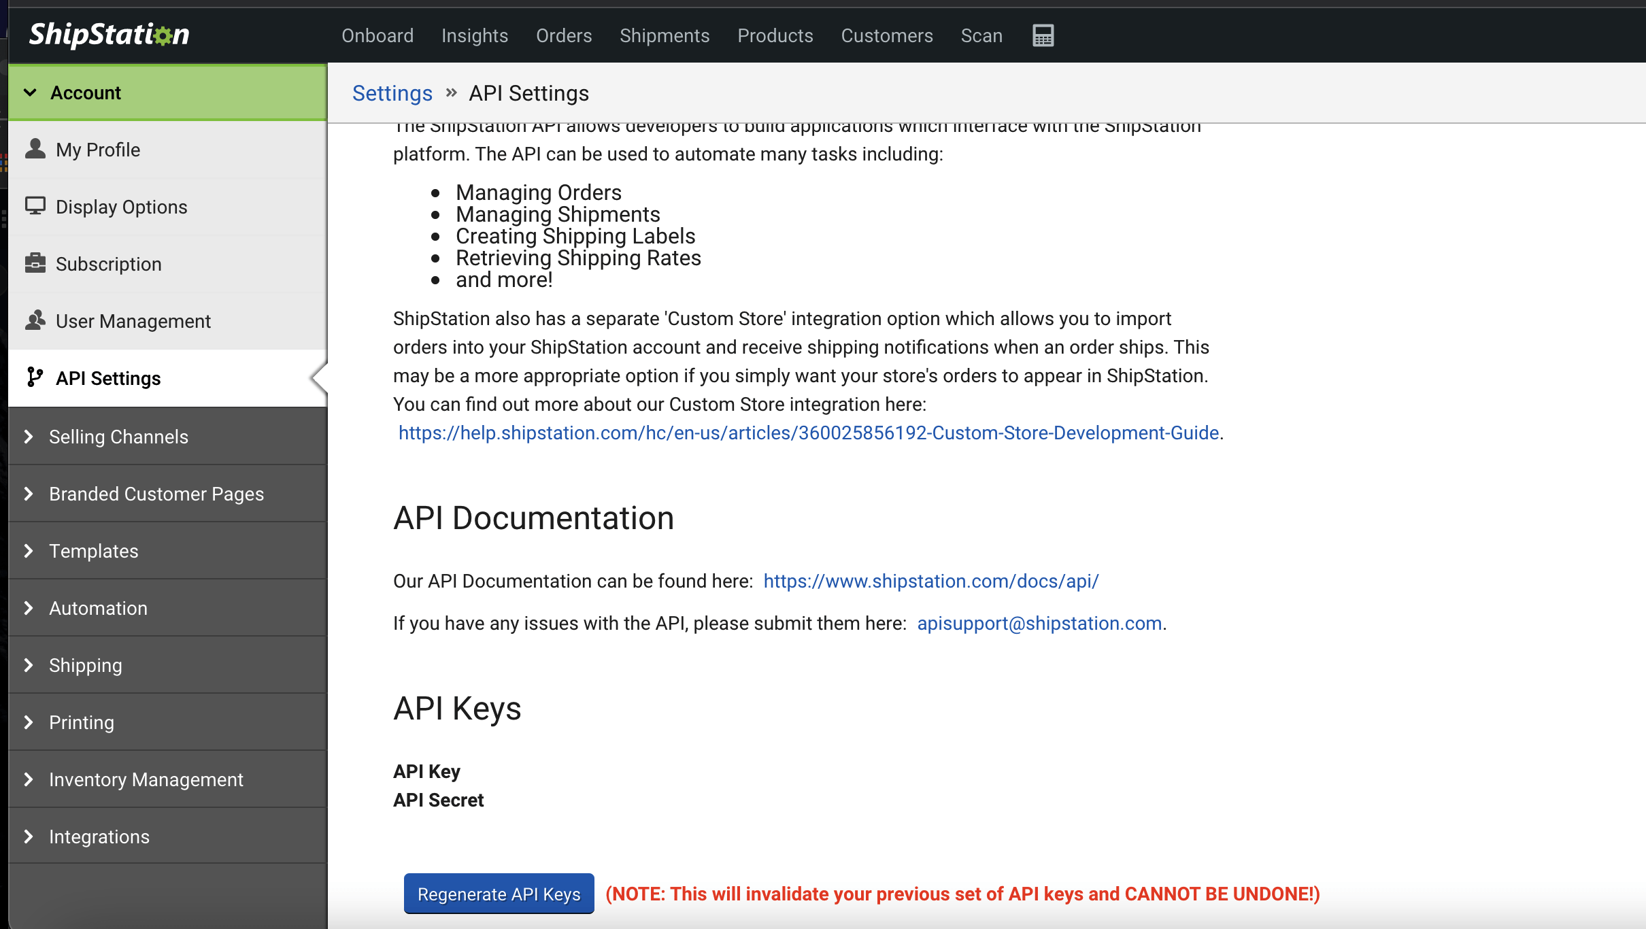
Task: Open the Scan tab
Action: coord(981,35)
